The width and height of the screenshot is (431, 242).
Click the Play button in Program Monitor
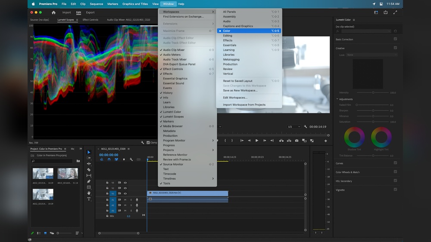tap(257, 141)
